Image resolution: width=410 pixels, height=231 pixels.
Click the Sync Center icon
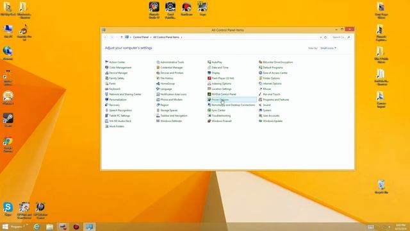(209, 110)
